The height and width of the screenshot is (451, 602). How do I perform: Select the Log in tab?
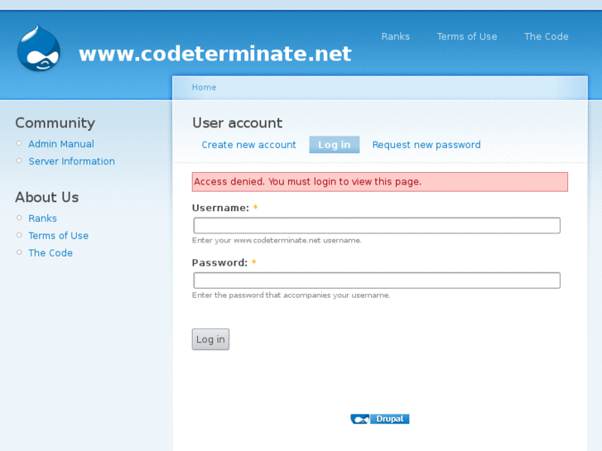click(335, 145)
